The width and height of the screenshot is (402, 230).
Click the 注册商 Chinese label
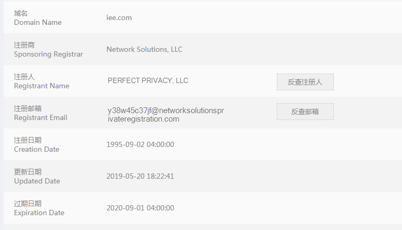coord(24,45)
